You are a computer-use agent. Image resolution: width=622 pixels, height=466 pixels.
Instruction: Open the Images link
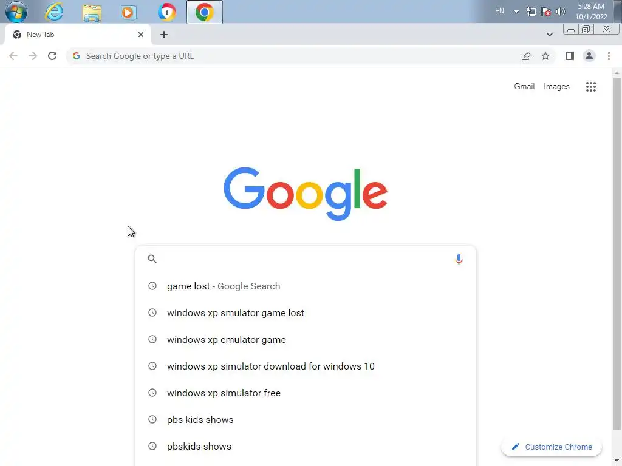click(556, 86)
